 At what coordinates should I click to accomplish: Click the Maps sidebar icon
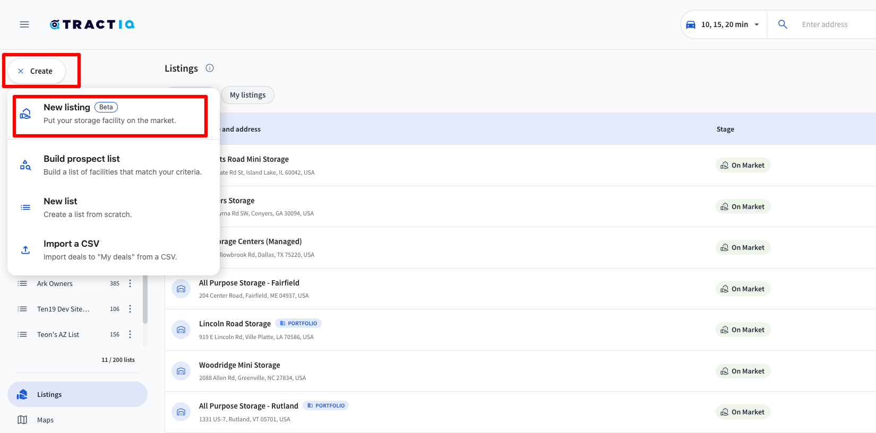pos(22,420)
